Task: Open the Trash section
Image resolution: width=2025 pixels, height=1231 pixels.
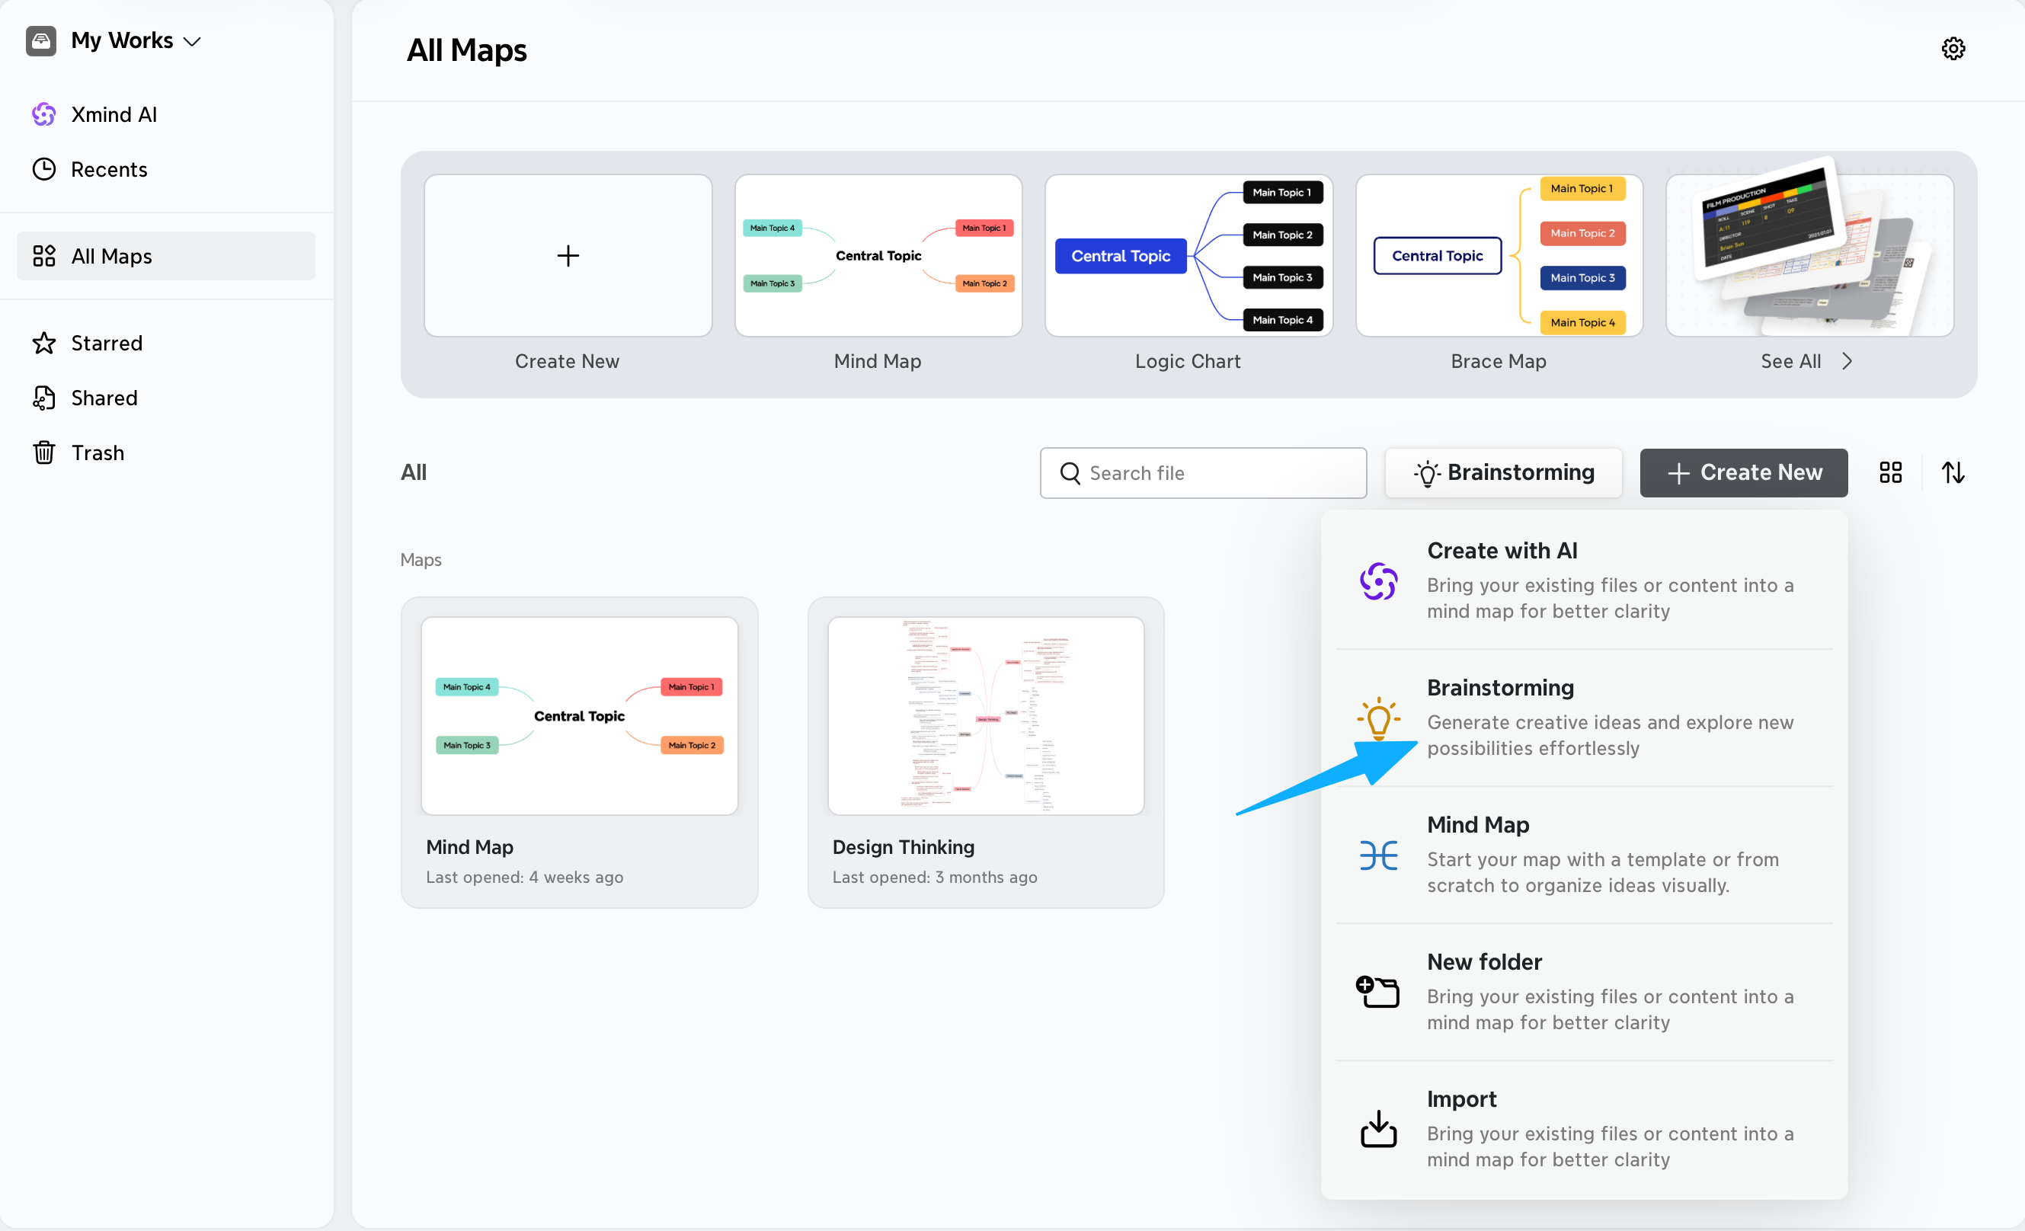Action: 165,452
